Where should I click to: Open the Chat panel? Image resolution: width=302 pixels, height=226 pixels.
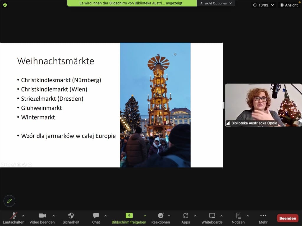(96, 218)
